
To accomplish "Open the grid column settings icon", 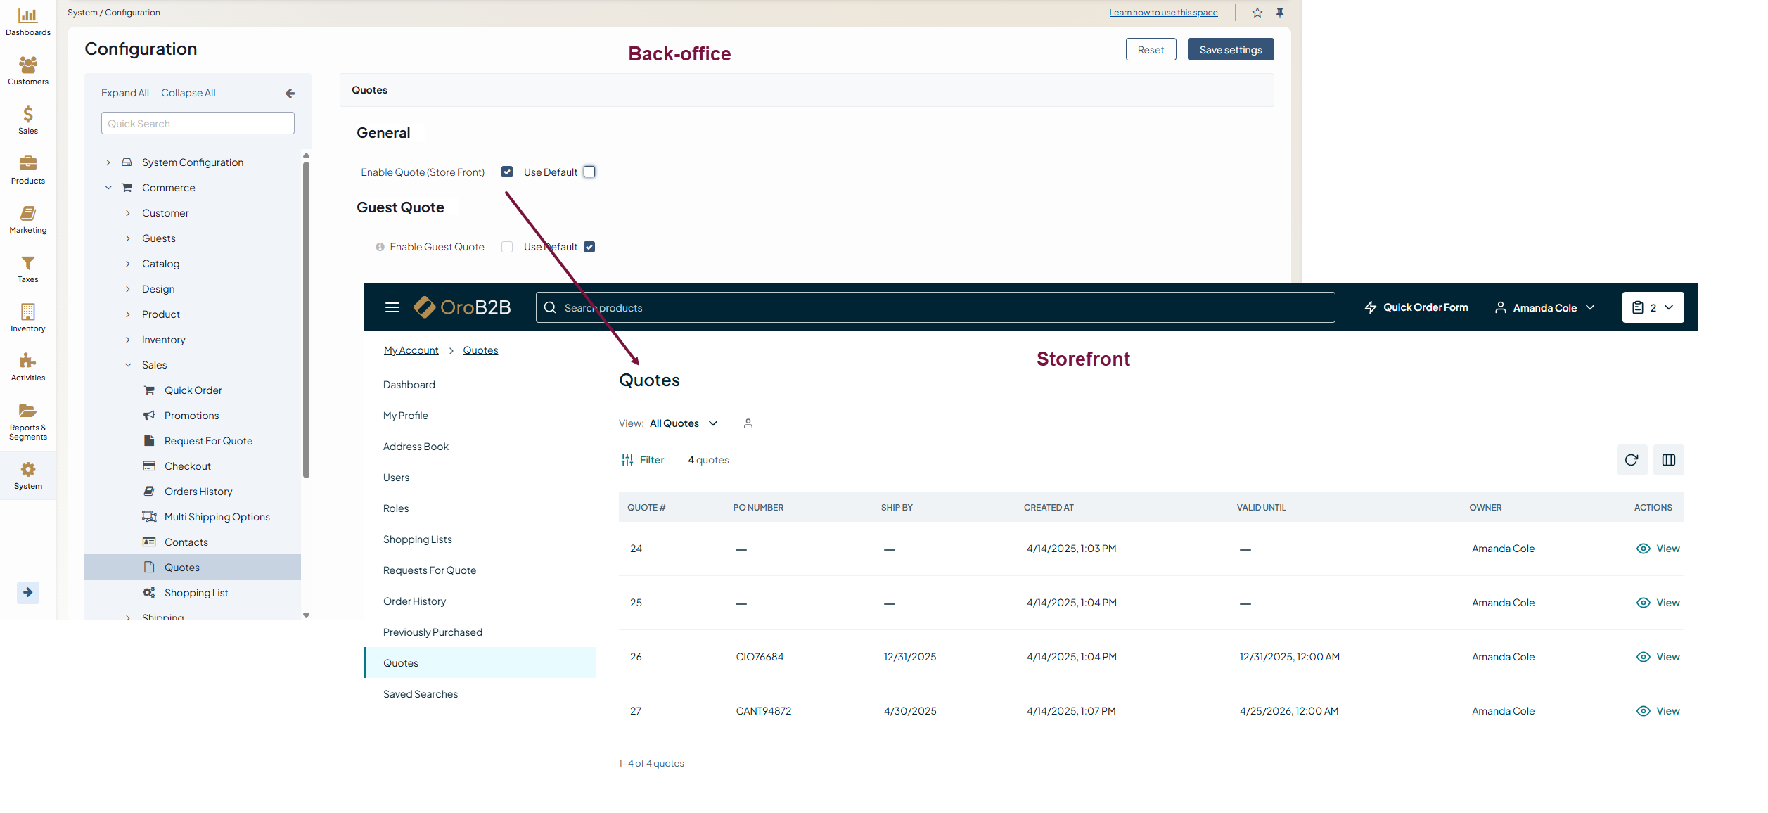I will point(1668,460).
